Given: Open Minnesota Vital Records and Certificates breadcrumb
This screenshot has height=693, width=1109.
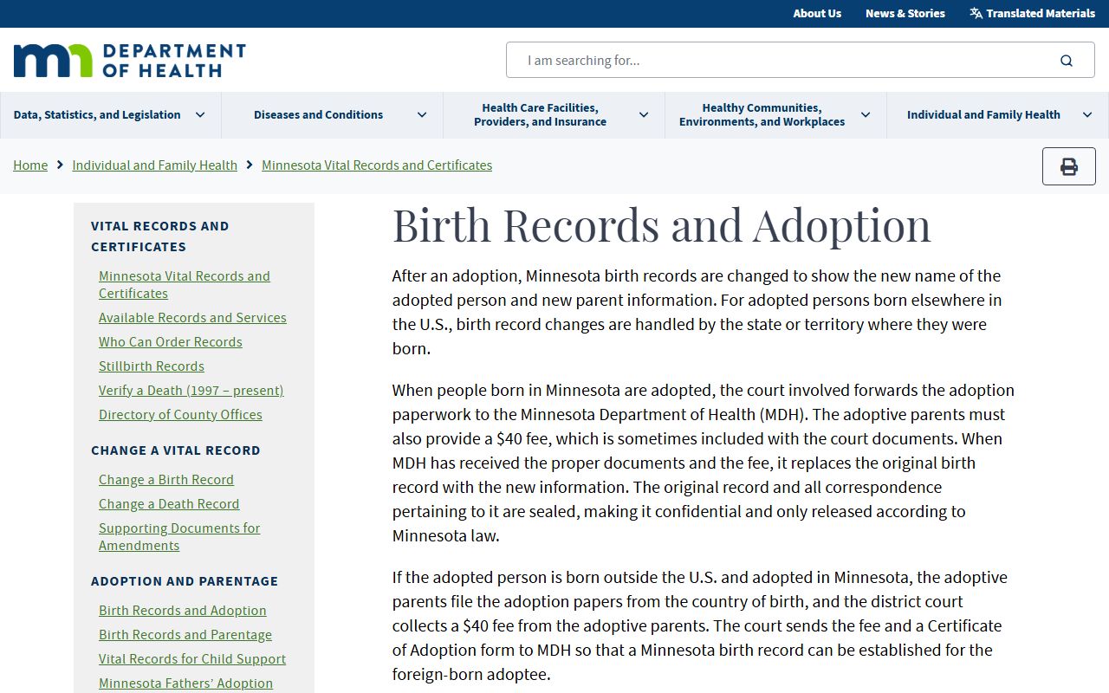Looking at the screenshot, I should tap(377, 165).
